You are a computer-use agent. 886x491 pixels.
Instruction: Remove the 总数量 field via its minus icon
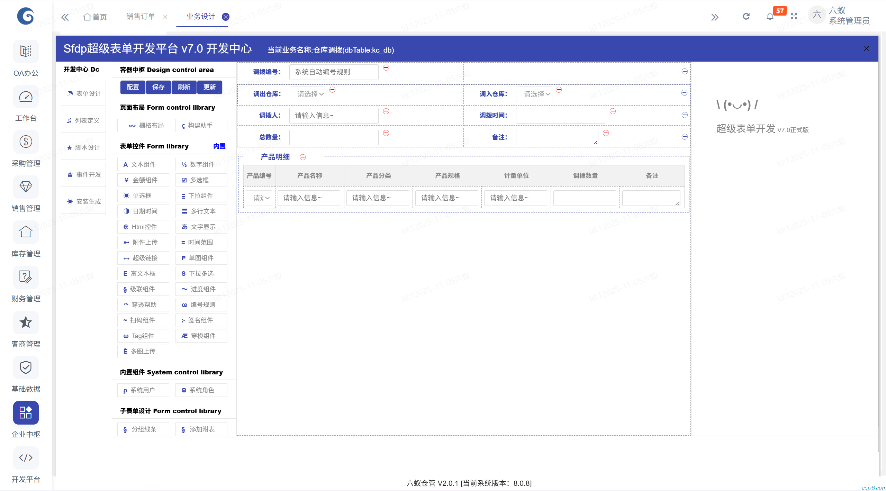[386, 133]
